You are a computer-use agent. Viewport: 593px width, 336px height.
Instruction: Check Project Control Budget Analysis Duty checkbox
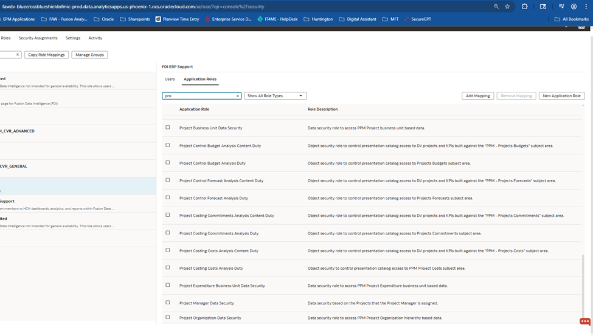[x=168, y=162]
